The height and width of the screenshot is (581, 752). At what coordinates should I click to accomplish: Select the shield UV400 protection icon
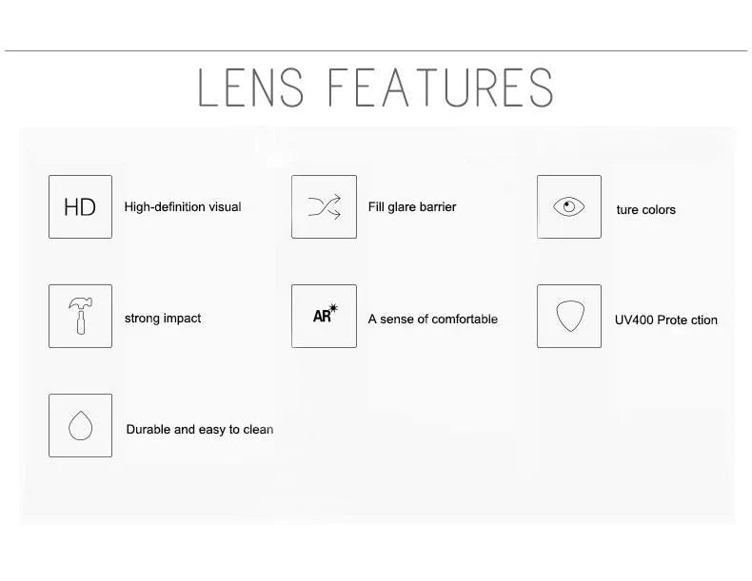coord(568,316)
